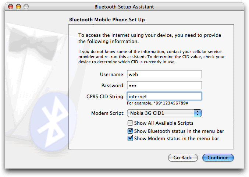Minimize the assistant window
Screen dimensions: 249x177
[x=19, y=7]
